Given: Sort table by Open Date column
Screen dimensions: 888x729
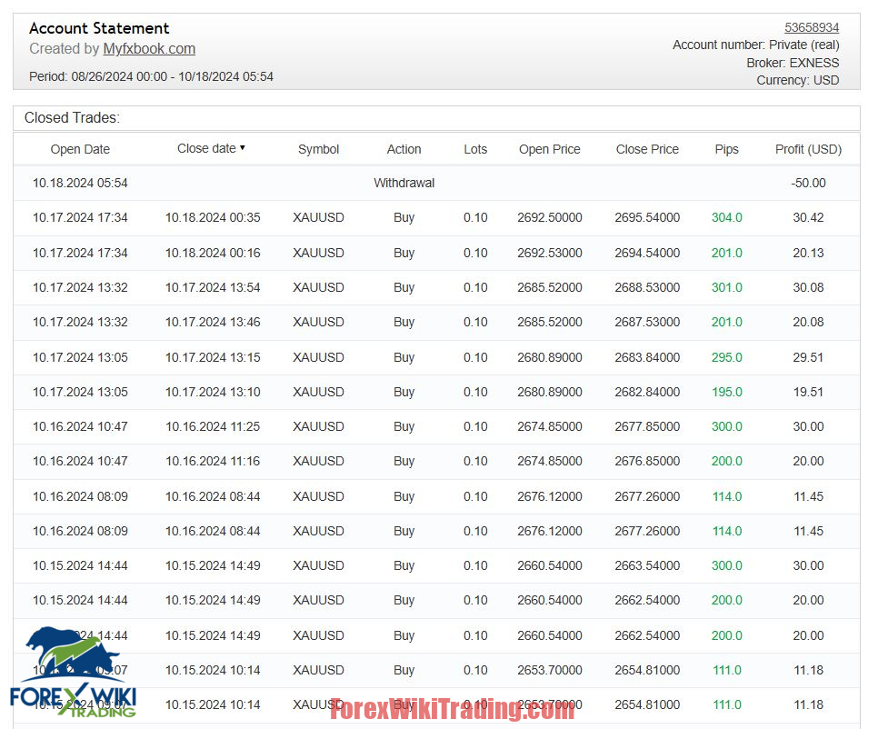Looking at the screenshot, I should (x=80, y=149).
